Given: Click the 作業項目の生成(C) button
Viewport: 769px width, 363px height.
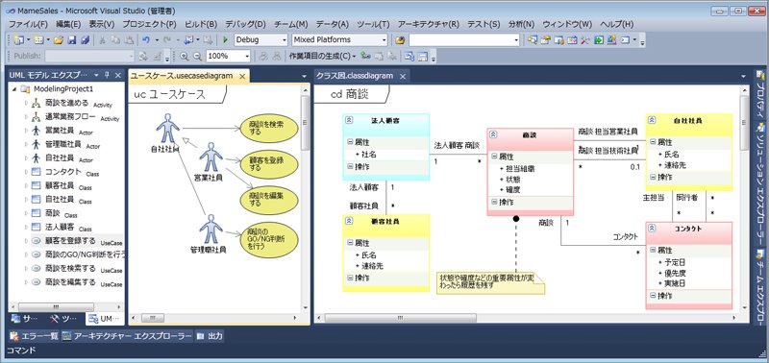Looking at the screenshot, I should point(322,56).
